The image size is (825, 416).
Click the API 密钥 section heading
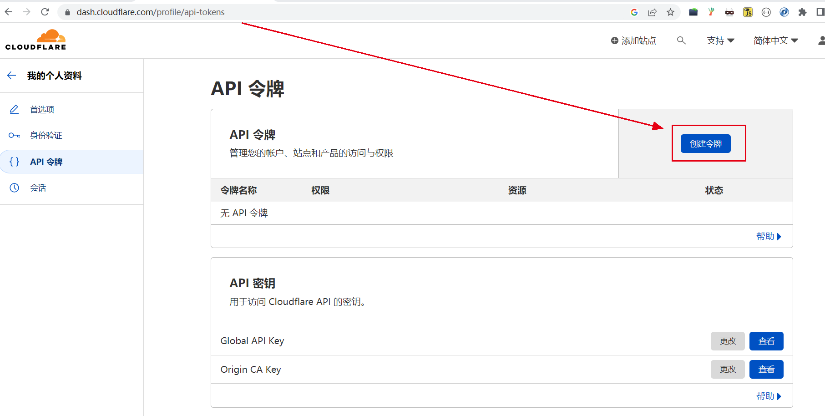click(x=252, y=283)
